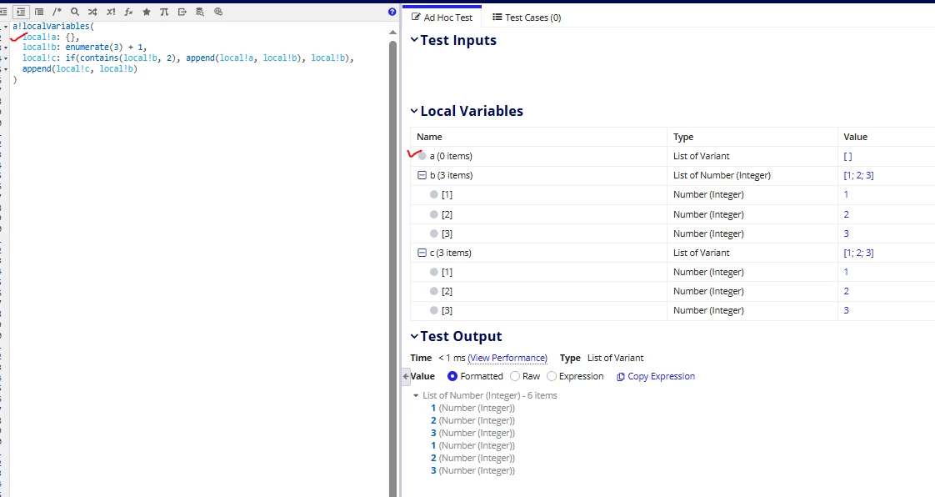Open the fx functions icon
Screen dimensions: 935x497
(x=128, y=12)
